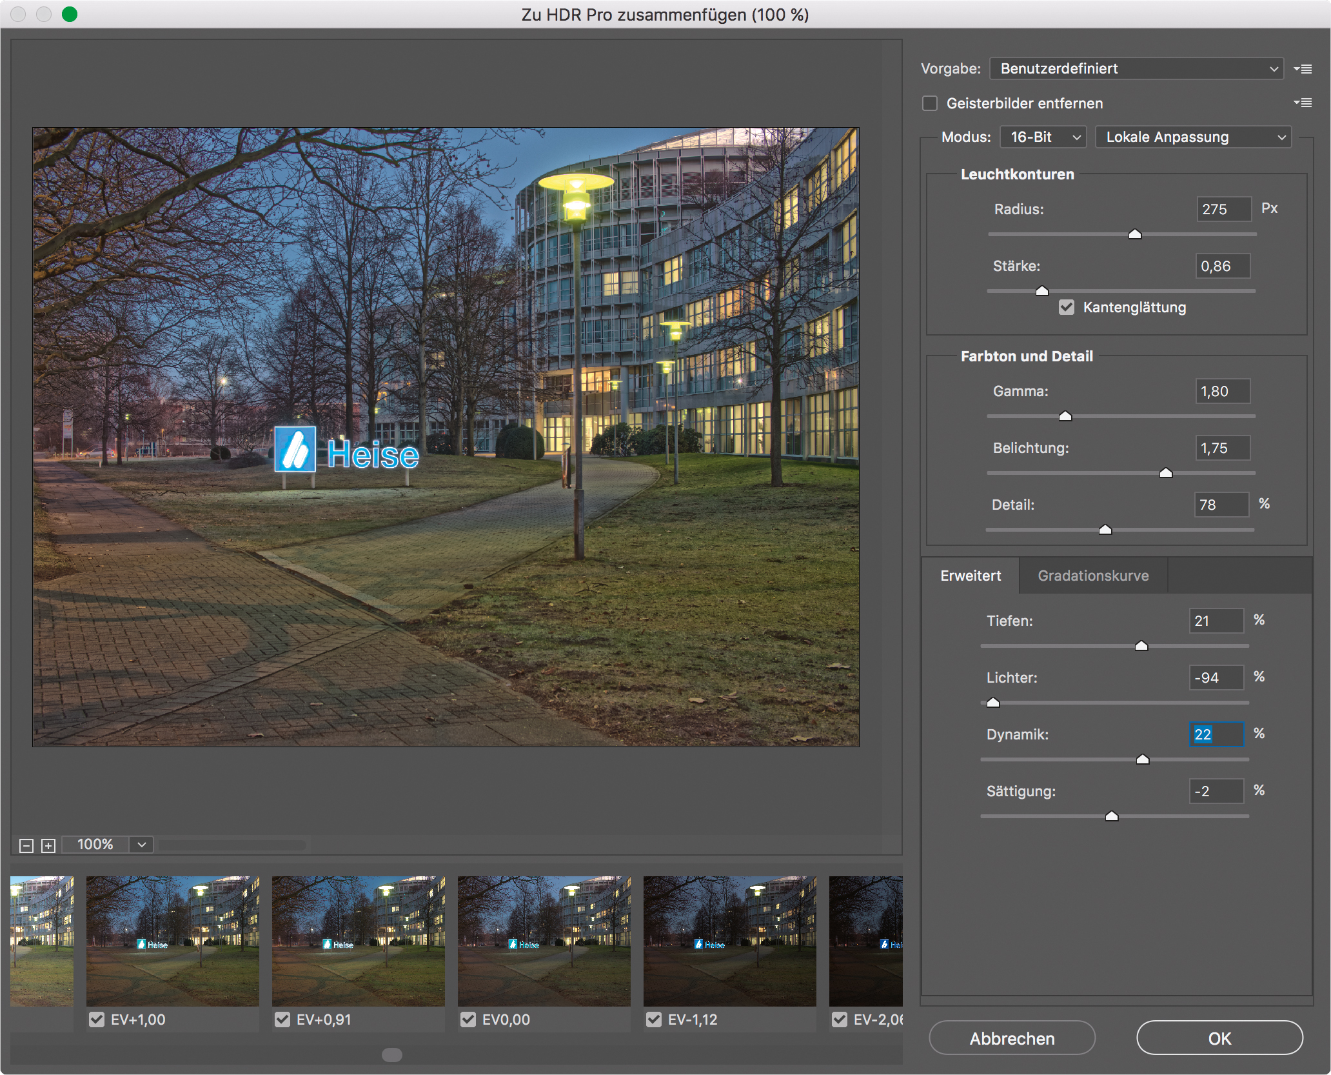This screenshot has width=1331, height=1075.
Task: Expand the 16-Bit mode dropdown
Action: (x=1043, y=137)
